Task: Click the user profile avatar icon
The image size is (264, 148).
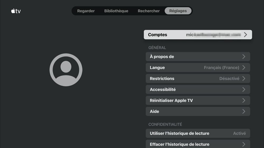Action: pyautogui.click(x=66, y=70)
